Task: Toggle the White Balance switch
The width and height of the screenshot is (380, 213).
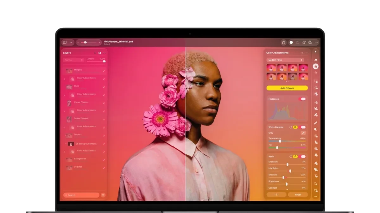Action: tap(303, 127)
